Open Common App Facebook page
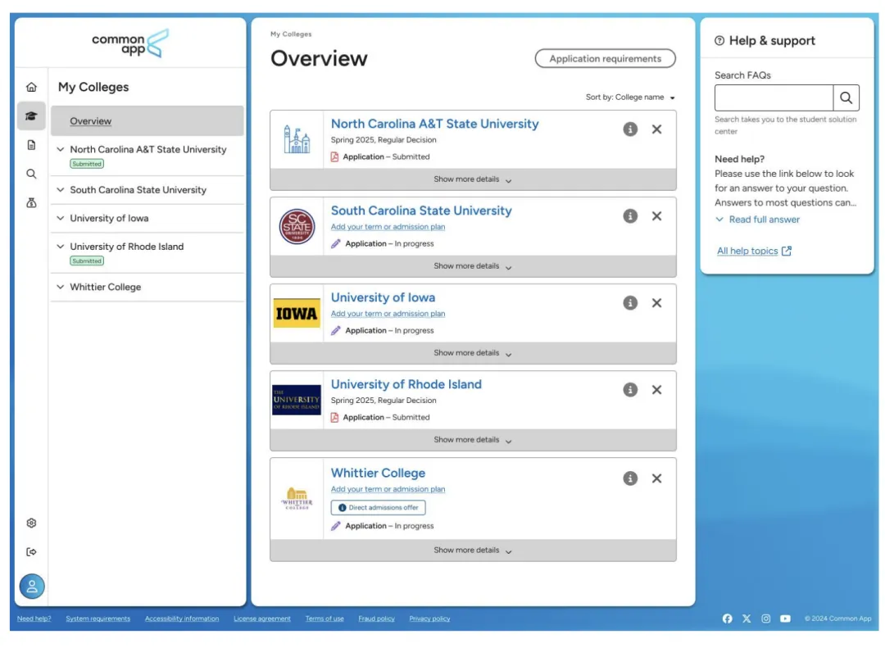 tap(728, 619)
